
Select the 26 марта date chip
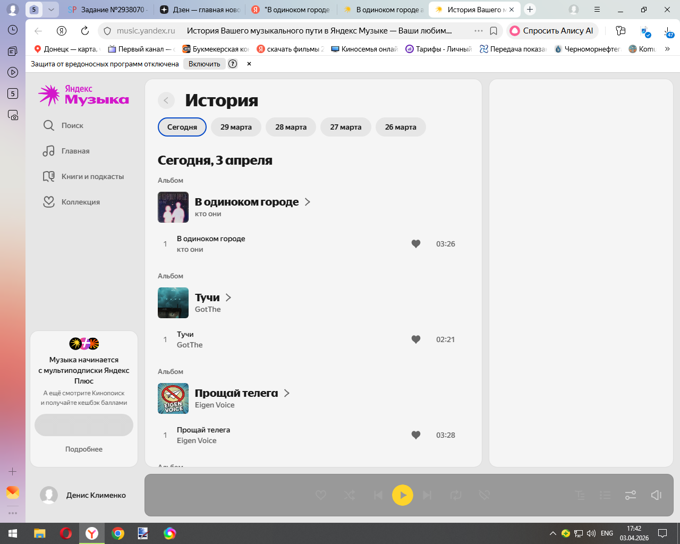401,127
